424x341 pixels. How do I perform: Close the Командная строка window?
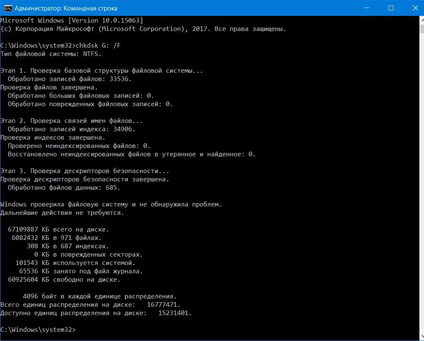point(415,8)
